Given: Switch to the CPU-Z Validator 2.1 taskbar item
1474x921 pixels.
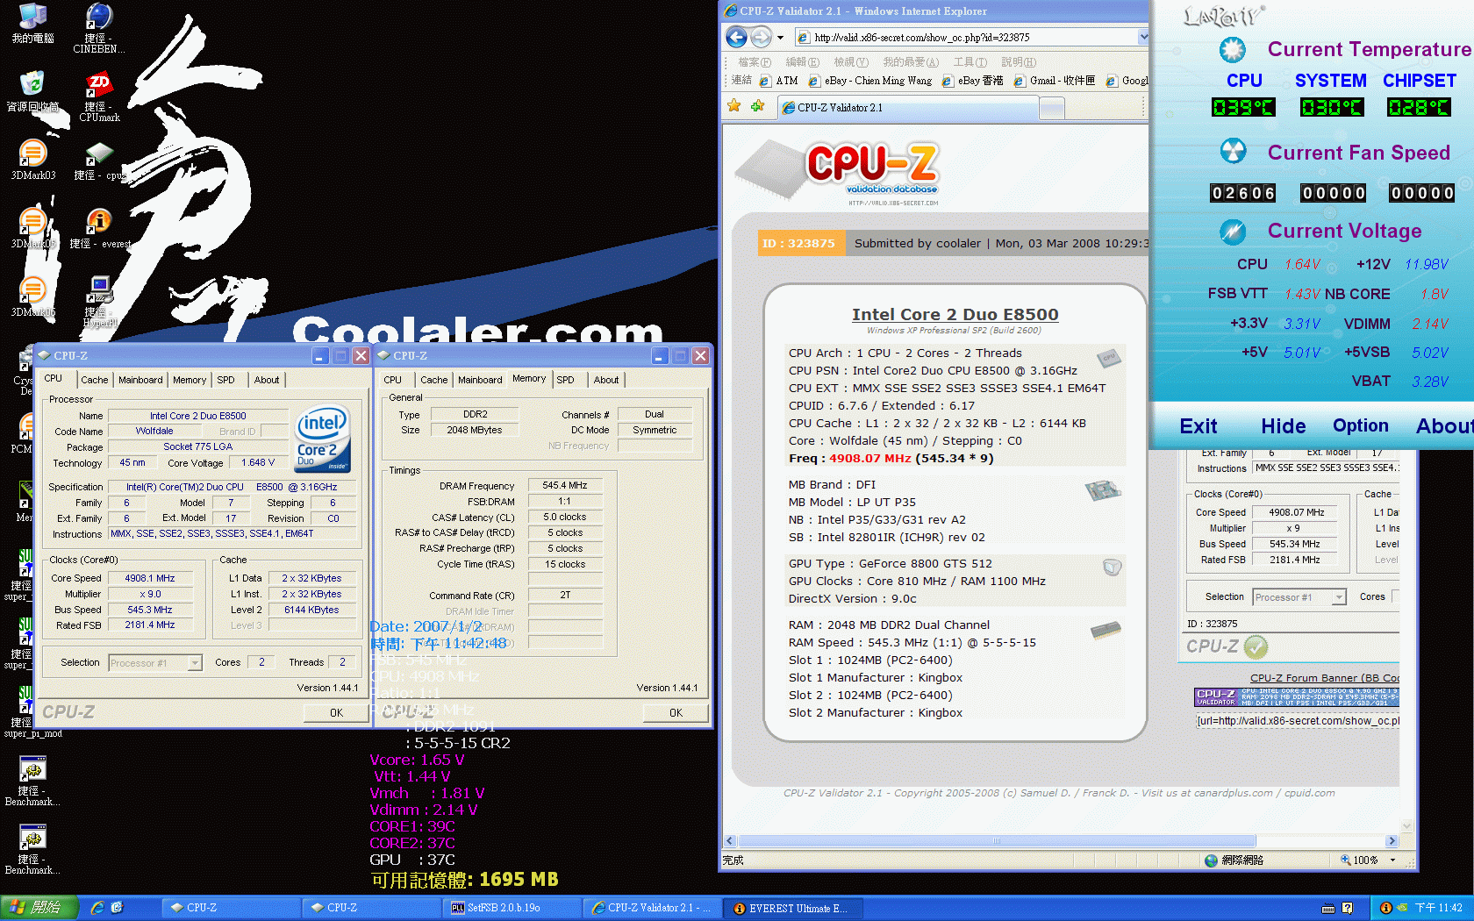Looking at the screenshot, I should [x=652, y=908].
